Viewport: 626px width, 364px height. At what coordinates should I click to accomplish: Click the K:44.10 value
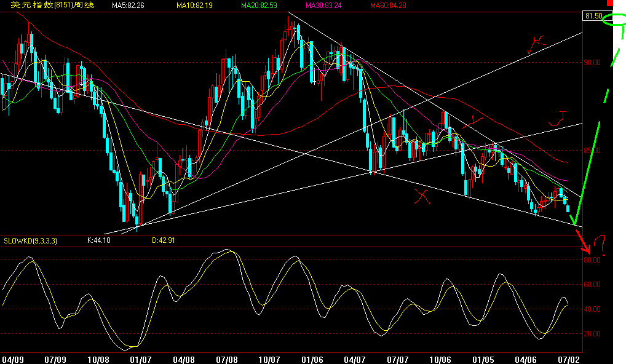click(x=98, y=240)
